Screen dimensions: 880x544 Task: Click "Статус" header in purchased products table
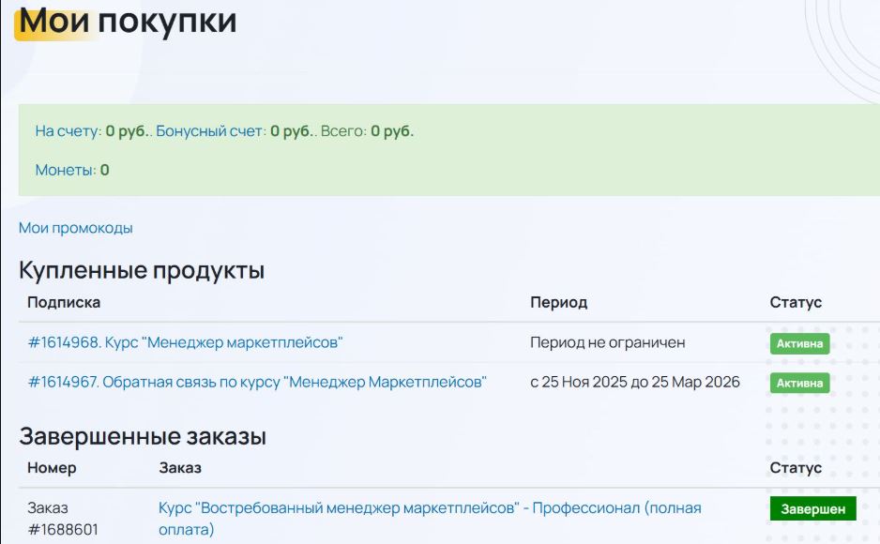pos(796,302)
